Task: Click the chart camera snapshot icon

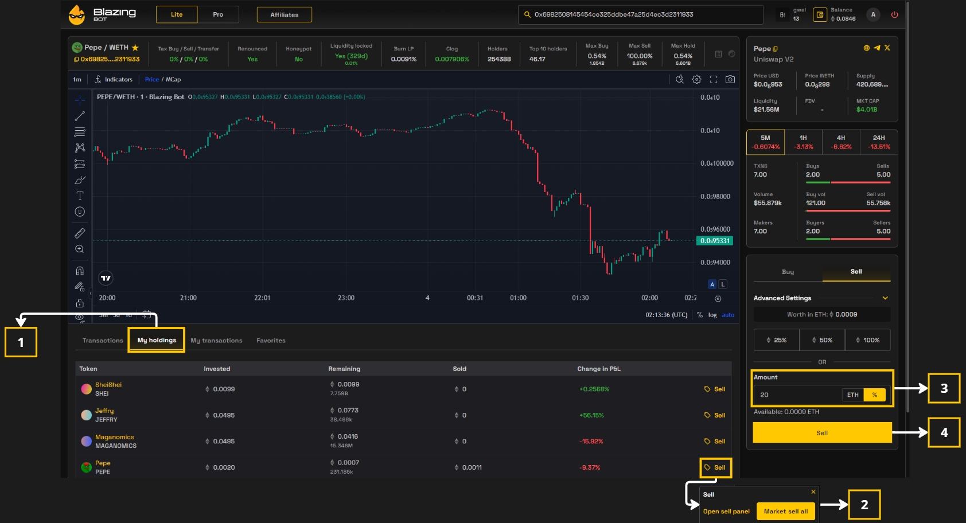Action: point(730,80)
